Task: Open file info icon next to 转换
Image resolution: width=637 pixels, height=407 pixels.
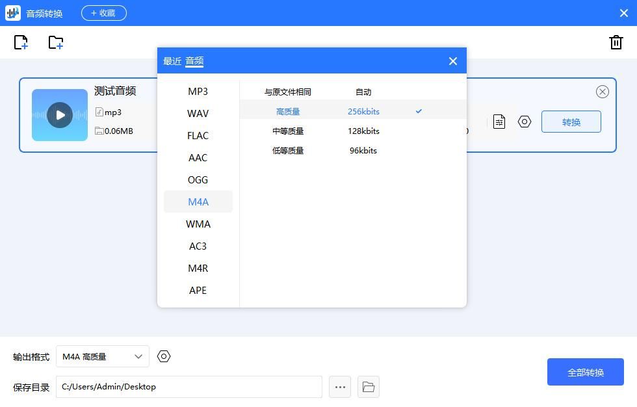Action: click(499, 122)
